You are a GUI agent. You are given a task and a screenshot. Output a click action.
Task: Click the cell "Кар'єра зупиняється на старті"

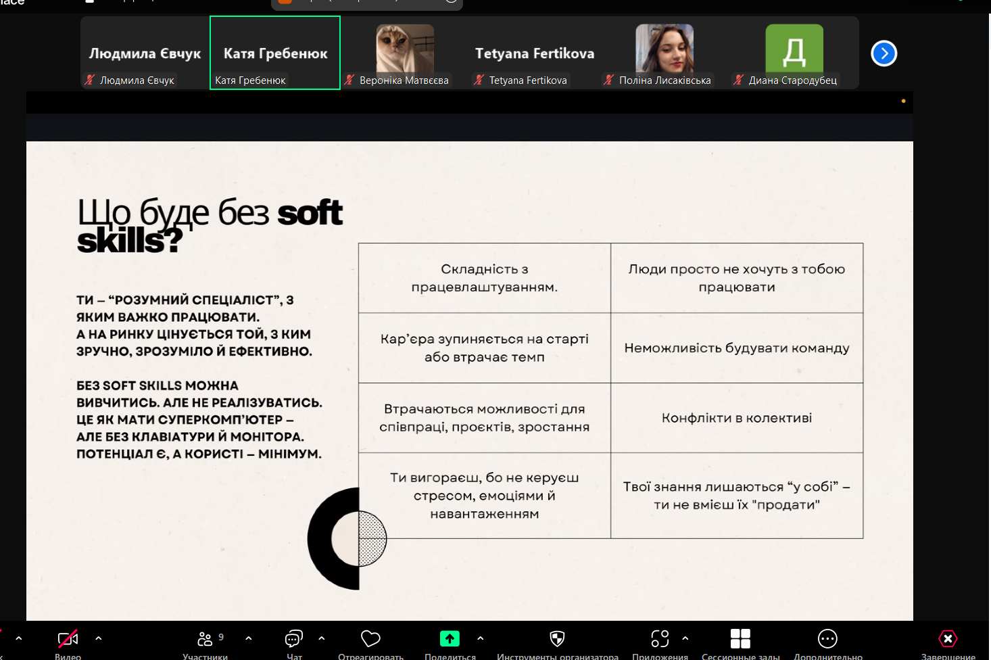pyautogui.click(x=485, y=348)
